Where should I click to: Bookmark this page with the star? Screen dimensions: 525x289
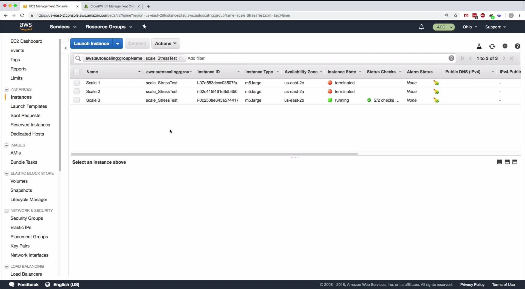click(455, 15)
